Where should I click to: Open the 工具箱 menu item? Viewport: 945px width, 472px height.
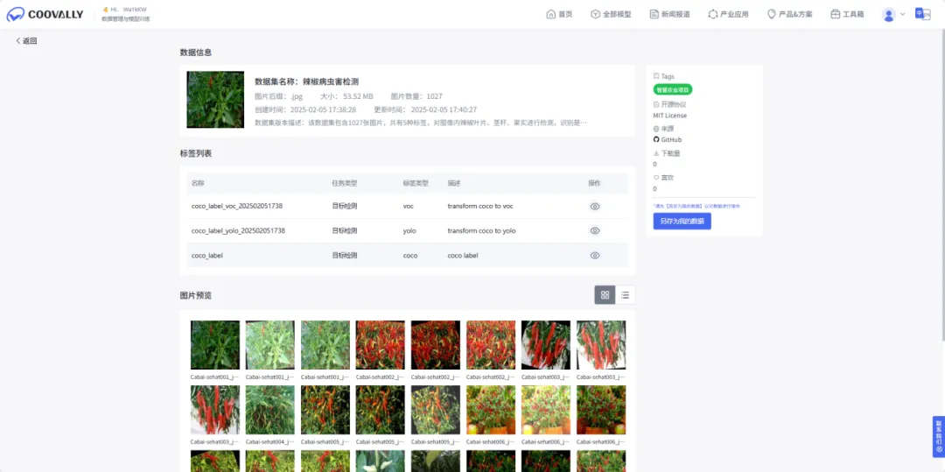847,14
